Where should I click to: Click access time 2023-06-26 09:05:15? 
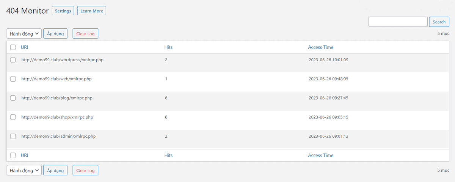(x=328, y=117)
